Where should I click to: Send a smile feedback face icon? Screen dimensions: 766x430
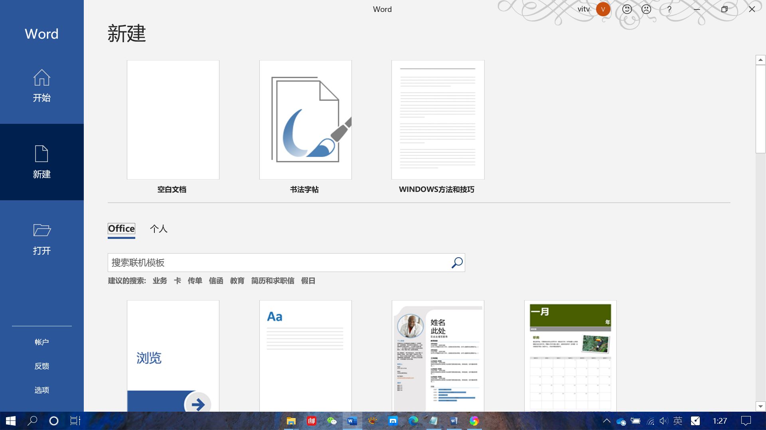click(x=627, y=9)
